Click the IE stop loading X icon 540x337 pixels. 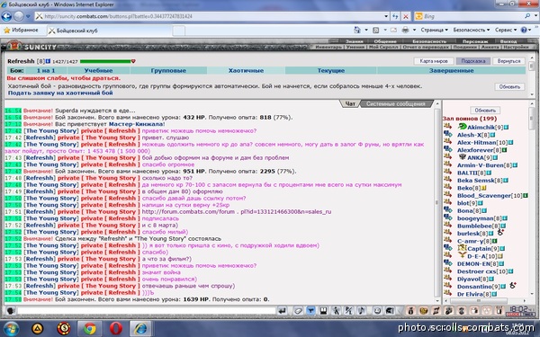[x=406, y=16]
